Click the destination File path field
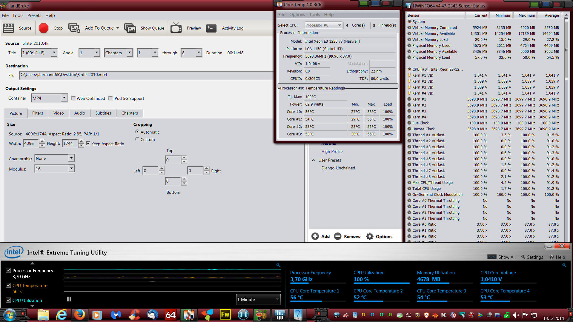The height and width of the screenshot is (322, 573). 146,75
